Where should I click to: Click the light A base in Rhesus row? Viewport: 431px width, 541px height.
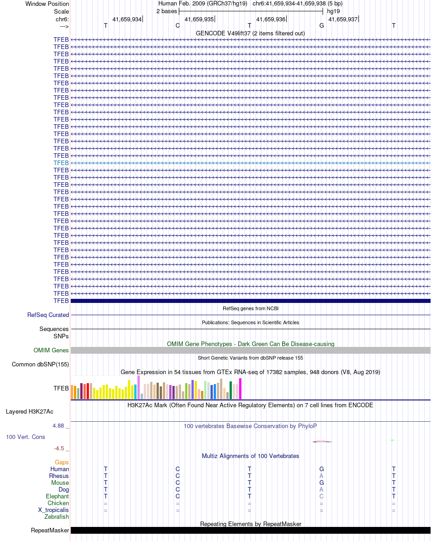322,476
